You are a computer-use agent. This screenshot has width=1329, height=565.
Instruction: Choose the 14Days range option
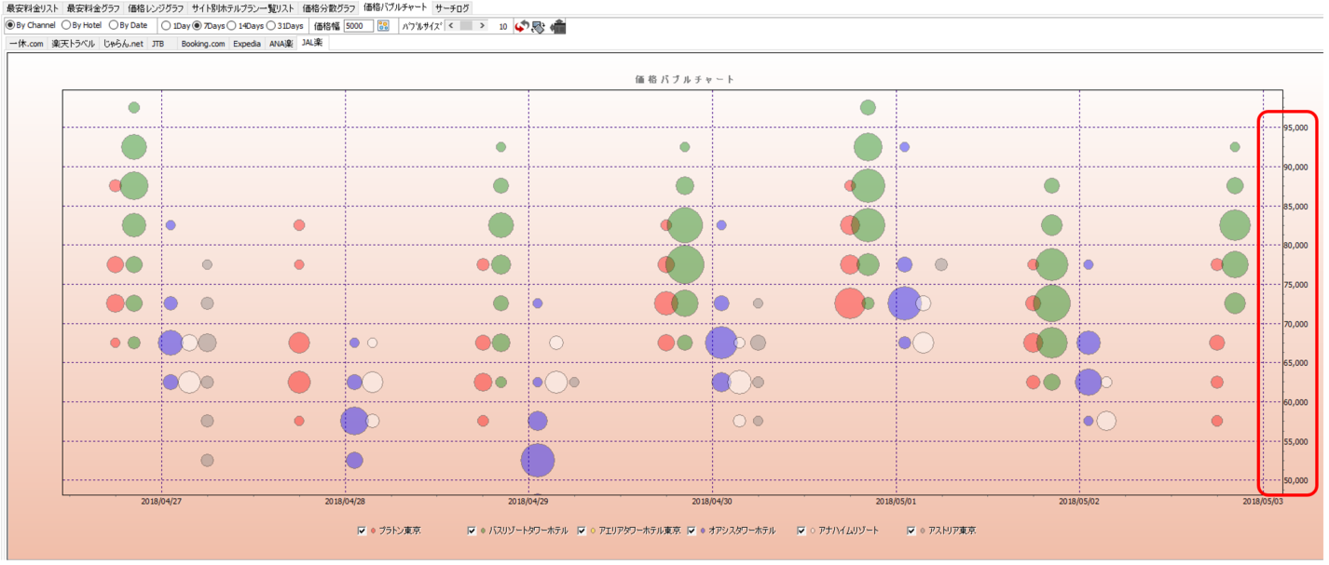point(231,26)
